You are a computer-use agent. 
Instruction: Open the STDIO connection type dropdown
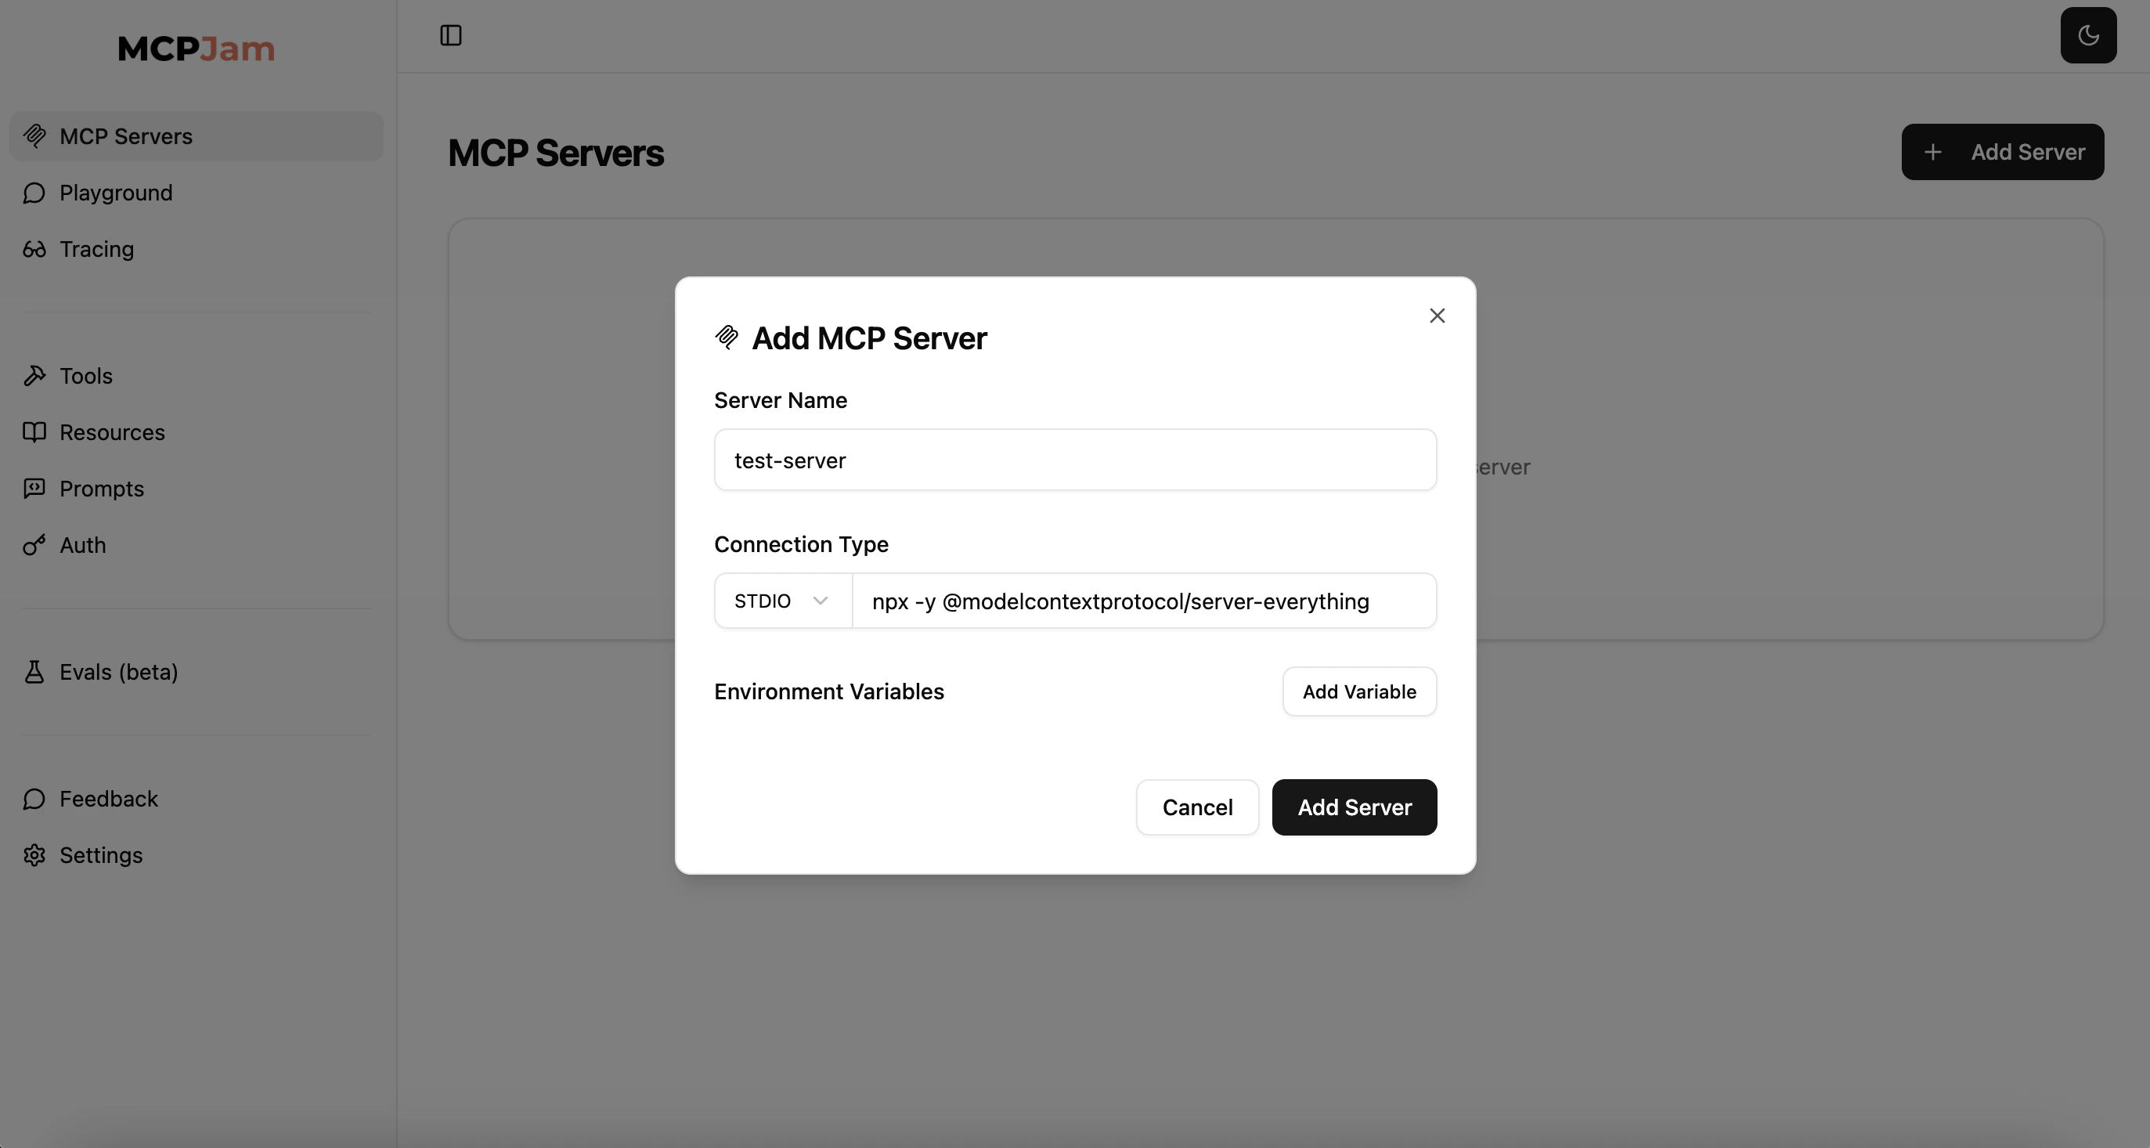781,601
